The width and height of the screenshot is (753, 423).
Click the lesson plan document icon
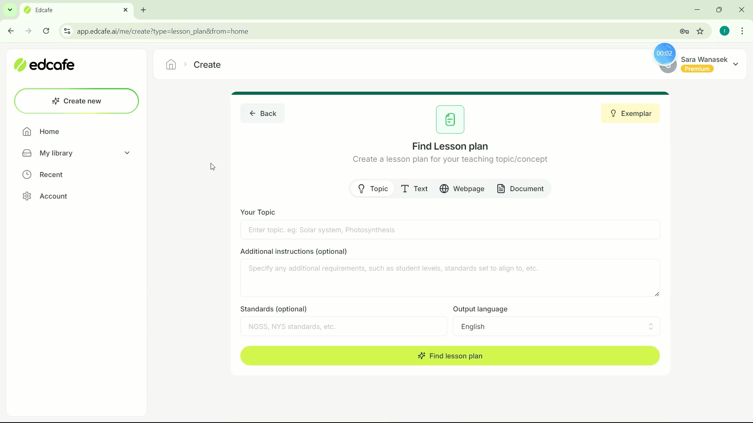[x=450, y=119]
